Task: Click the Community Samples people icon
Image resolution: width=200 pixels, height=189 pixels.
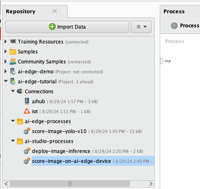Action: pos(13,61)
